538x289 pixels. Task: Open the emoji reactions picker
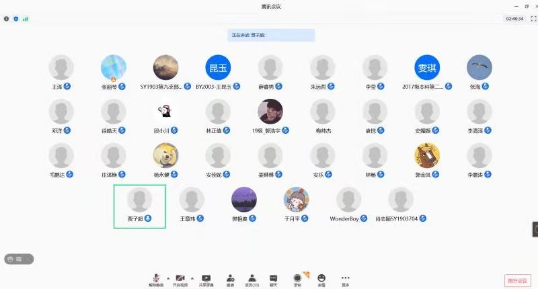tap(321, 278)
